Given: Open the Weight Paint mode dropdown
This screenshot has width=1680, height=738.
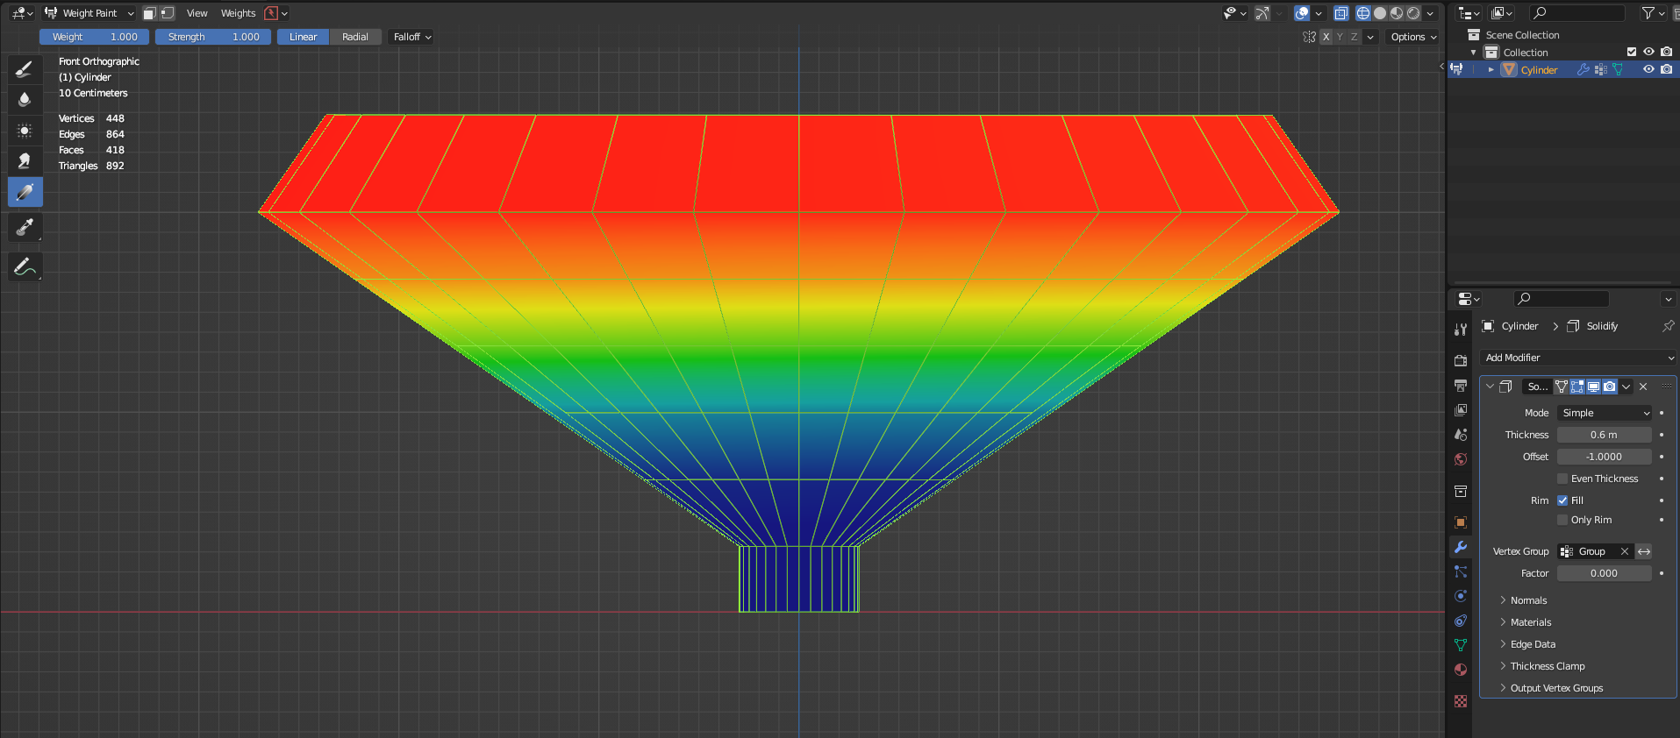Looking at the screenshot, I should point(89,13).
